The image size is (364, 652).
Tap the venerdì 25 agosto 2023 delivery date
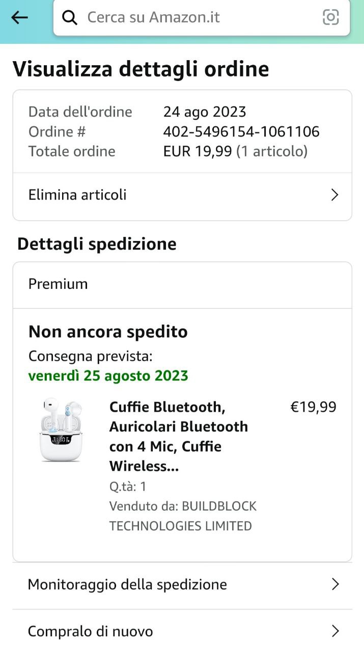(108, 376)
